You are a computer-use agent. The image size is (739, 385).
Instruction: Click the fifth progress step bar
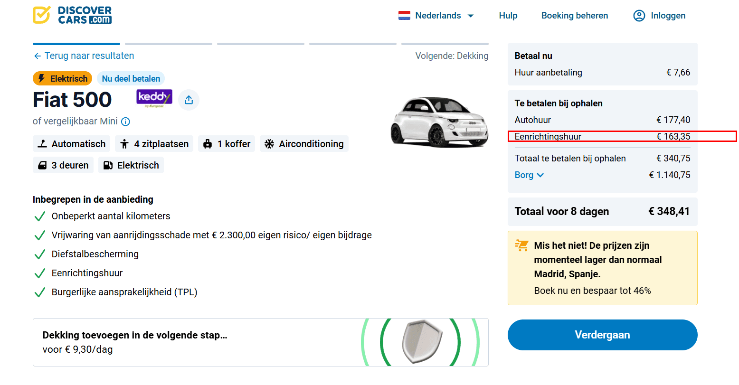[x=445, y=44]
